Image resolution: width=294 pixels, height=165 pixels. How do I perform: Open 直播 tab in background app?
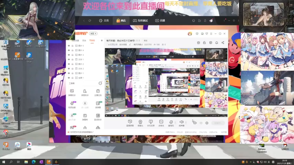tap(160, 21)
